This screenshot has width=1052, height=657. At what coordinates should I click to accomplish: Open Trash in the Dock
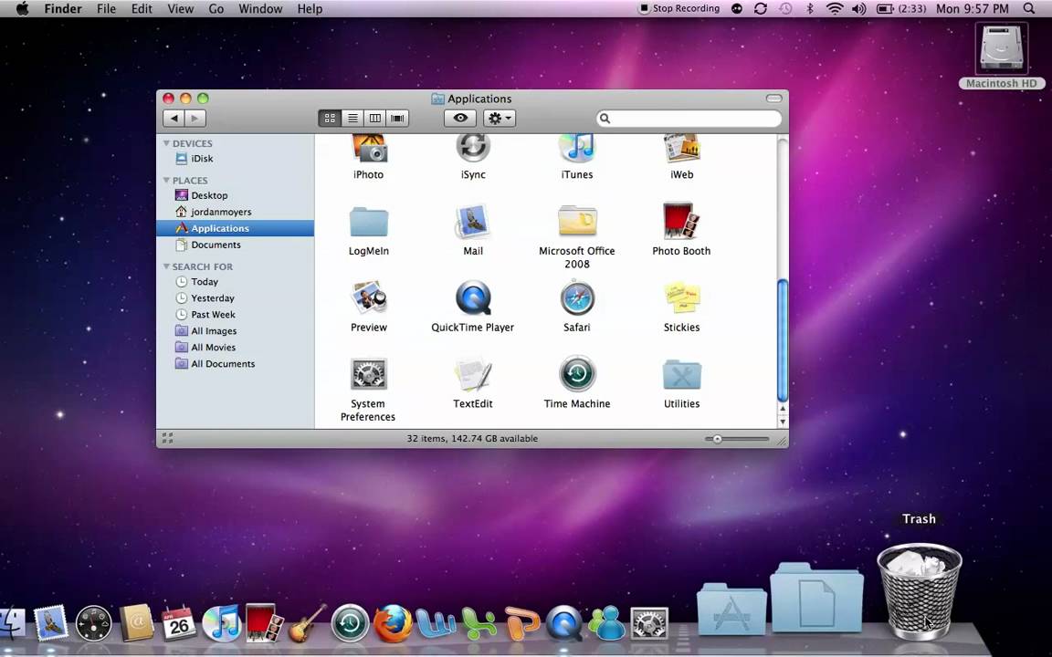[920, 591]
